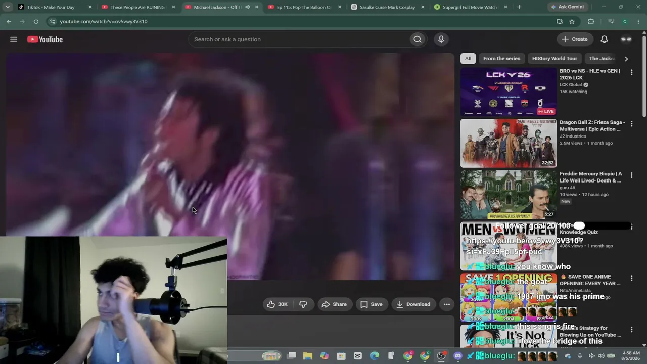Screen dimensions: 647x364
Task: Mute the Michael Jackson tab audio icon
Action: coord(247,7)
